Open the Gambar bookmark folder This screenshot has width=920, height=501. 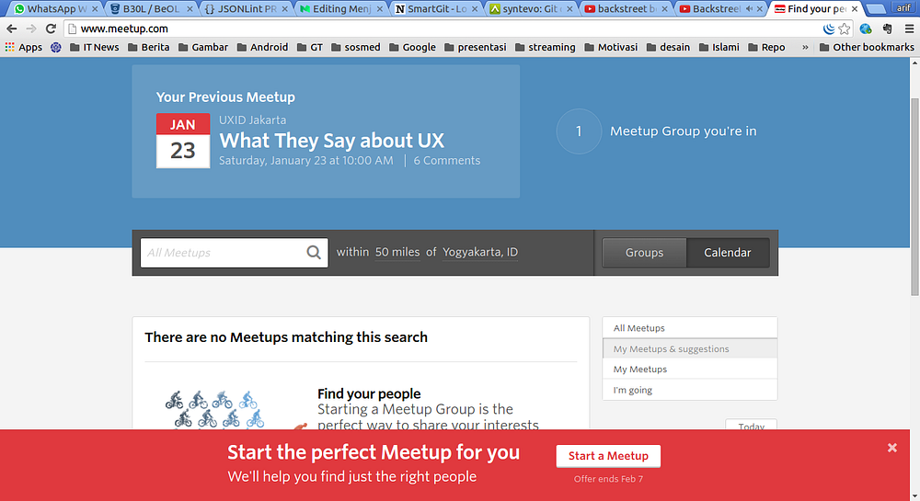[203, 48]
